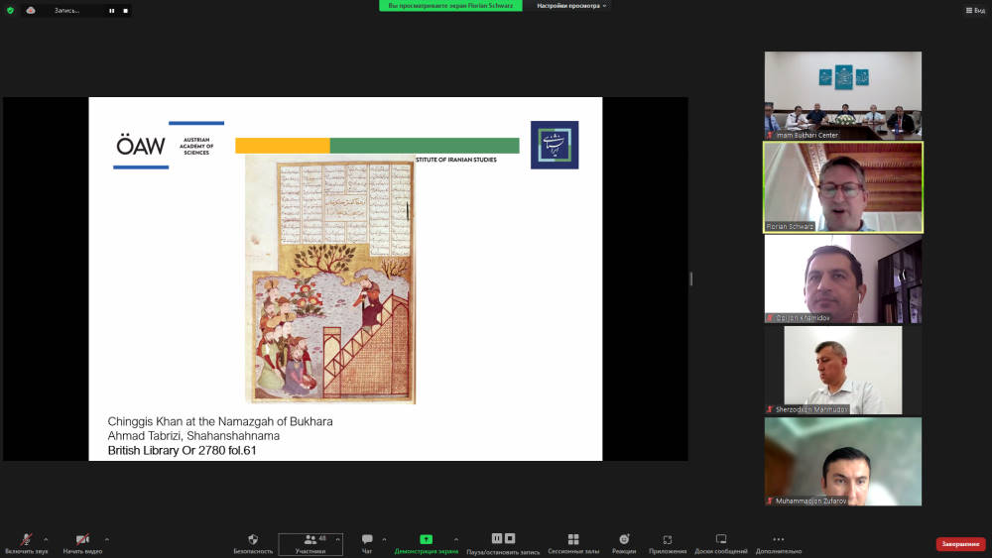Screen dimensions: 992x558
Task: Open the Реакции reactions menu
Action: [624, 544]
